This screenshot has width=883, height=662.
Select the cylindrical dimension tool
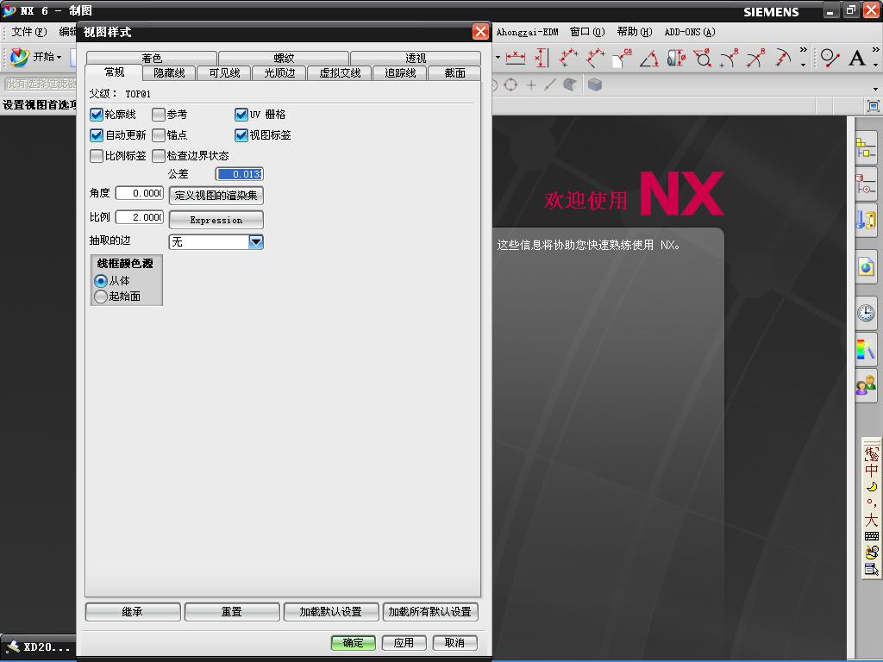[676, 58]
